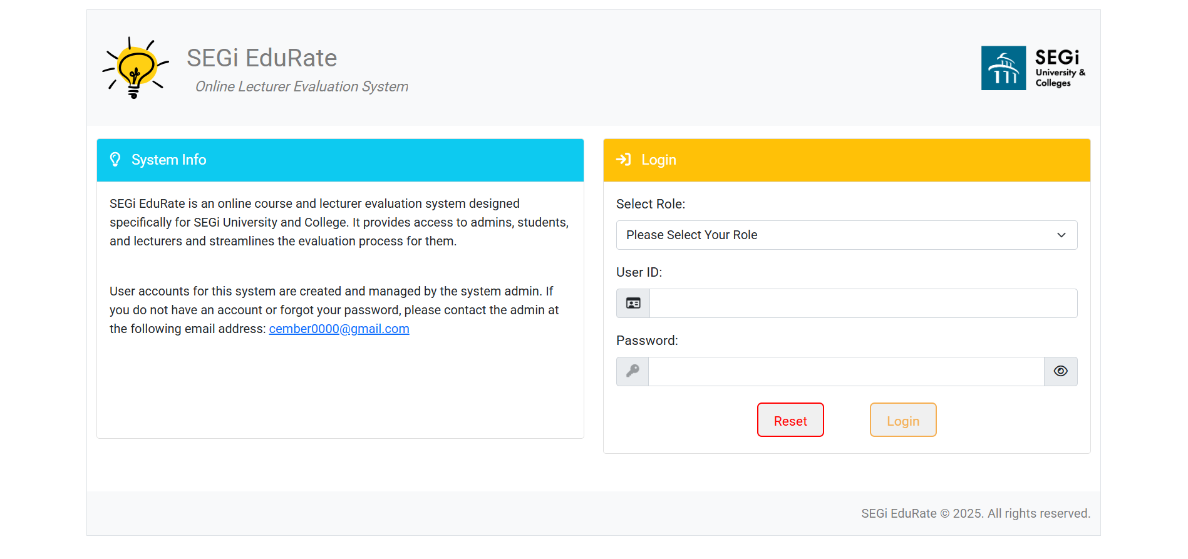The height and width of the screenshot is (559, 1188).
Task: Click the ID card icon beside User ID
Action: point(633,304)
